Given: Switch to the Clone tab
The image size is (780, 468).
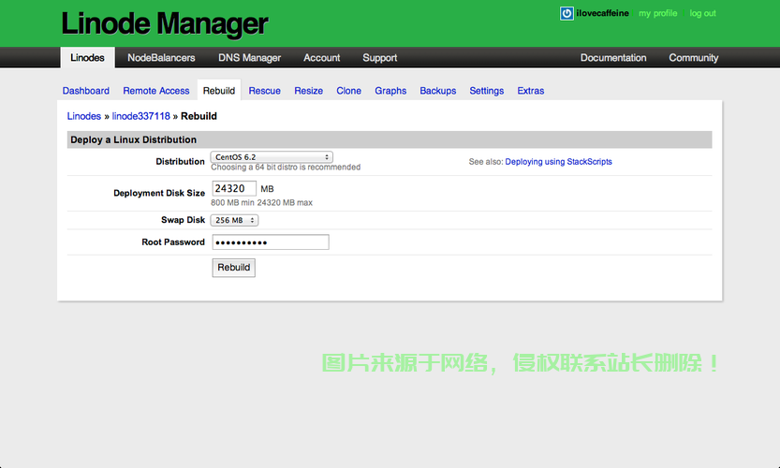Looking at the screenshot, I should (x=348, y=91).
